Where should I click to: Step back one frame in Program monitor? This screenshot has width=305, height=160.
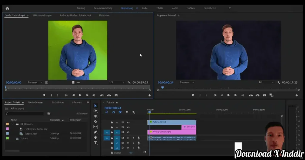[222, 95]
